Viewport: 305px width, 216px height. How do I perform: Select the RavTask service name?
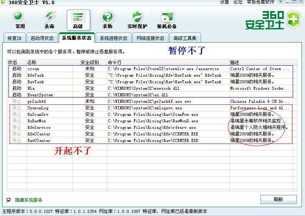[36, 82]
